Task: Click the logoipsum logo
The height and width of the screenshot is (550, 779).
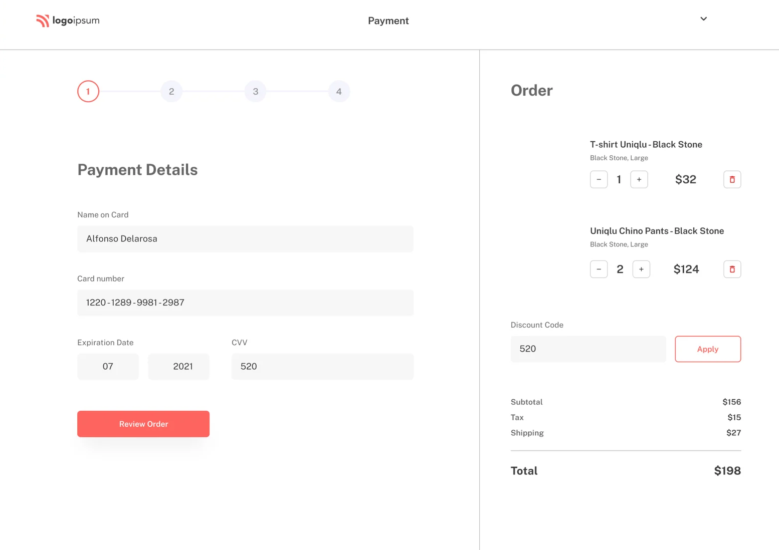Action: tap(68, 21)
